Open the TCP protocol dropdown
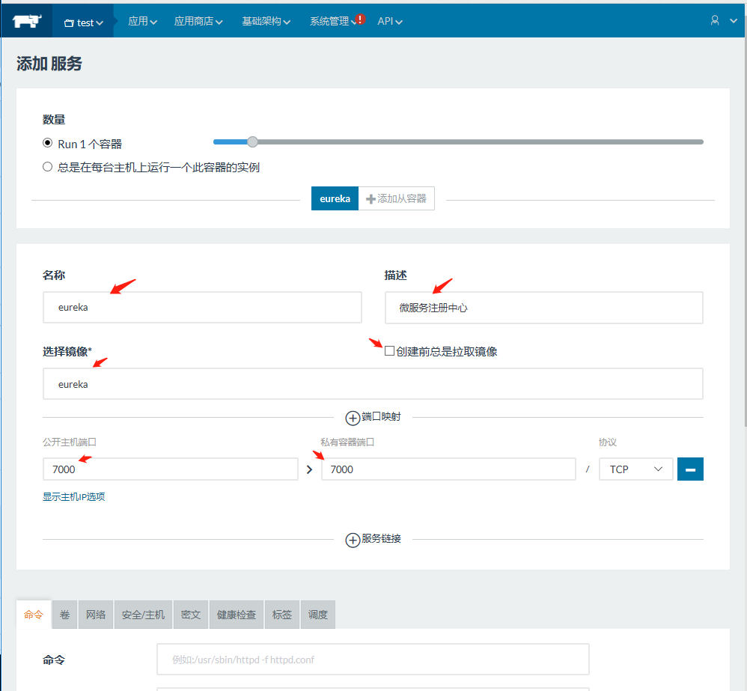This screenshot has width=747, height=691. [636, 469]
